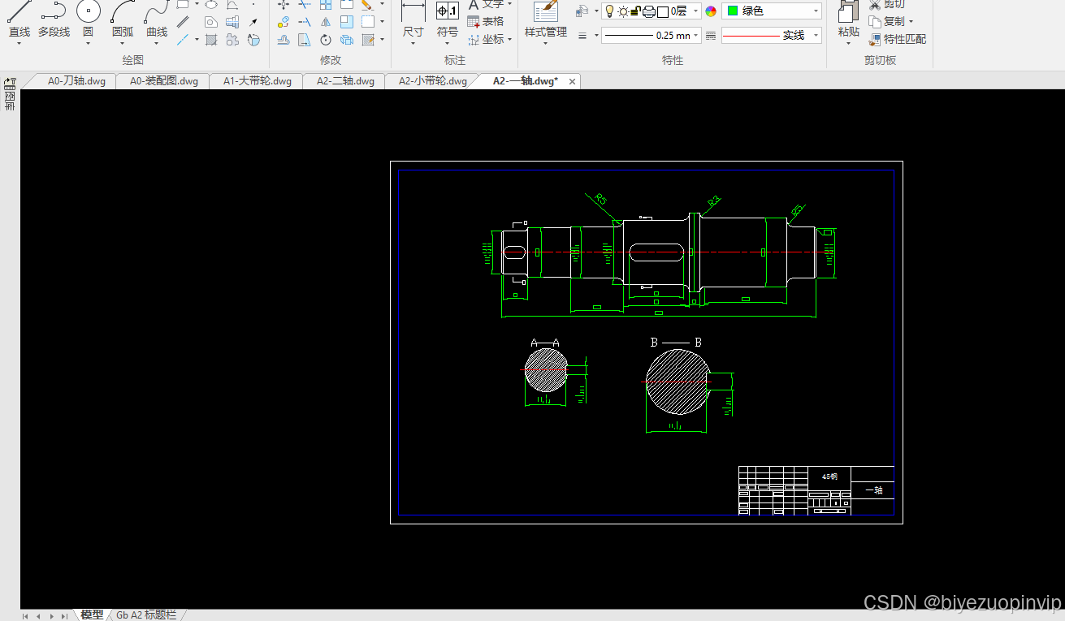Open the Gb A2 标题栏 layout tab
This screenshot has height=621, width=1065.
point(146,615)
